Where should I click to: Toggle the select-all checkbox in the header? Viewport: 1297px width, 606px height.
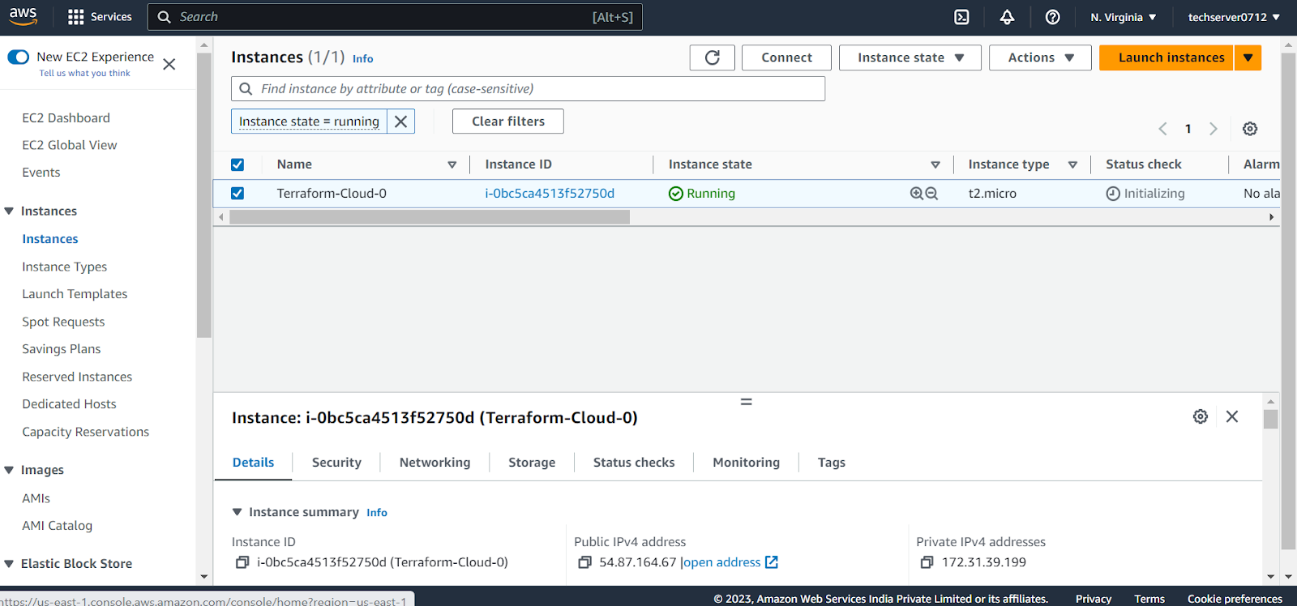coord(238,164)
